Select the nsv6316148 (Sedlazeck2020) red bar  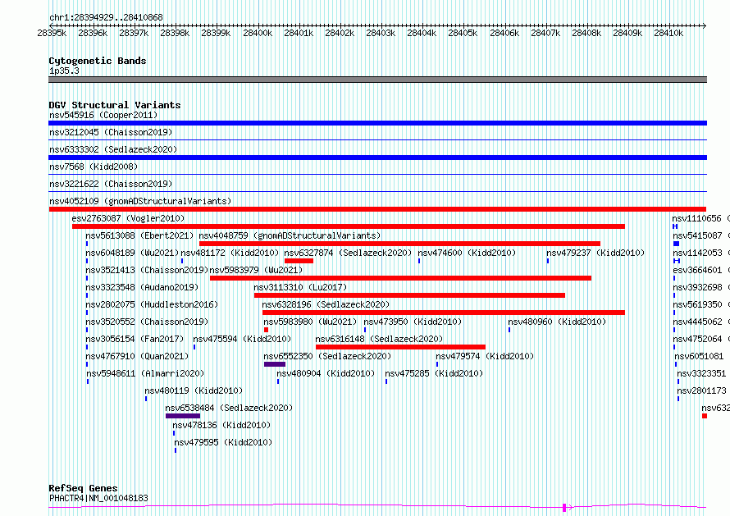(400, 347)
